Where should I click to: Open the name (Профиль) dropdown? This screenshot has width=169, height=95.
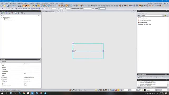[91, 8]
